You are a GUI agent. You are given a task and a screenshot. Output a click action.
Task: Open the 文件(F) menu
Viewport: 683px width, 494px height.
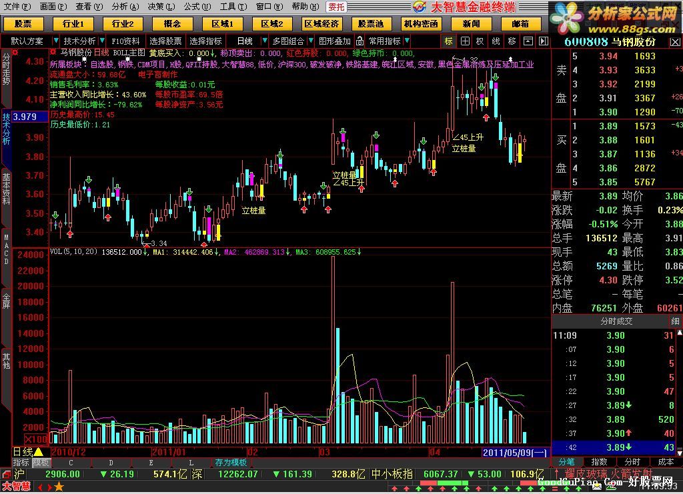(x=17, y=7)
